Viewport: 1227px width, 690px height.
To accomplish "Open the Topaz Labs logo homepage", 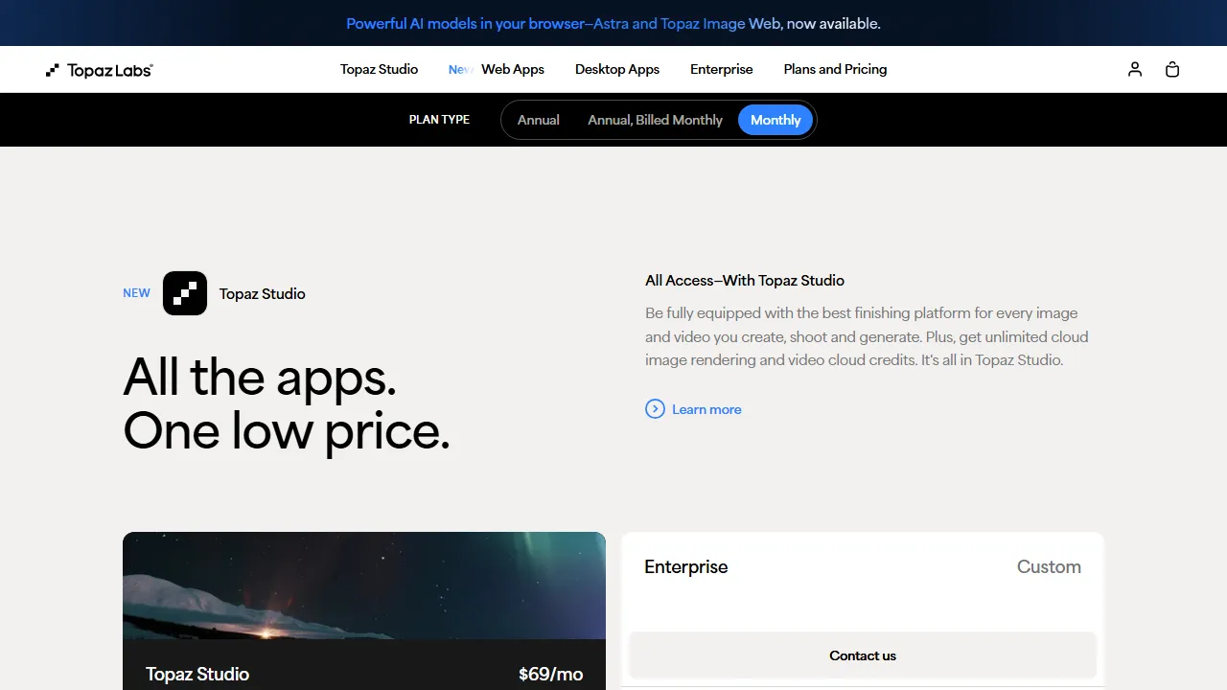I will pyautogui.click(x=100, y=70).
